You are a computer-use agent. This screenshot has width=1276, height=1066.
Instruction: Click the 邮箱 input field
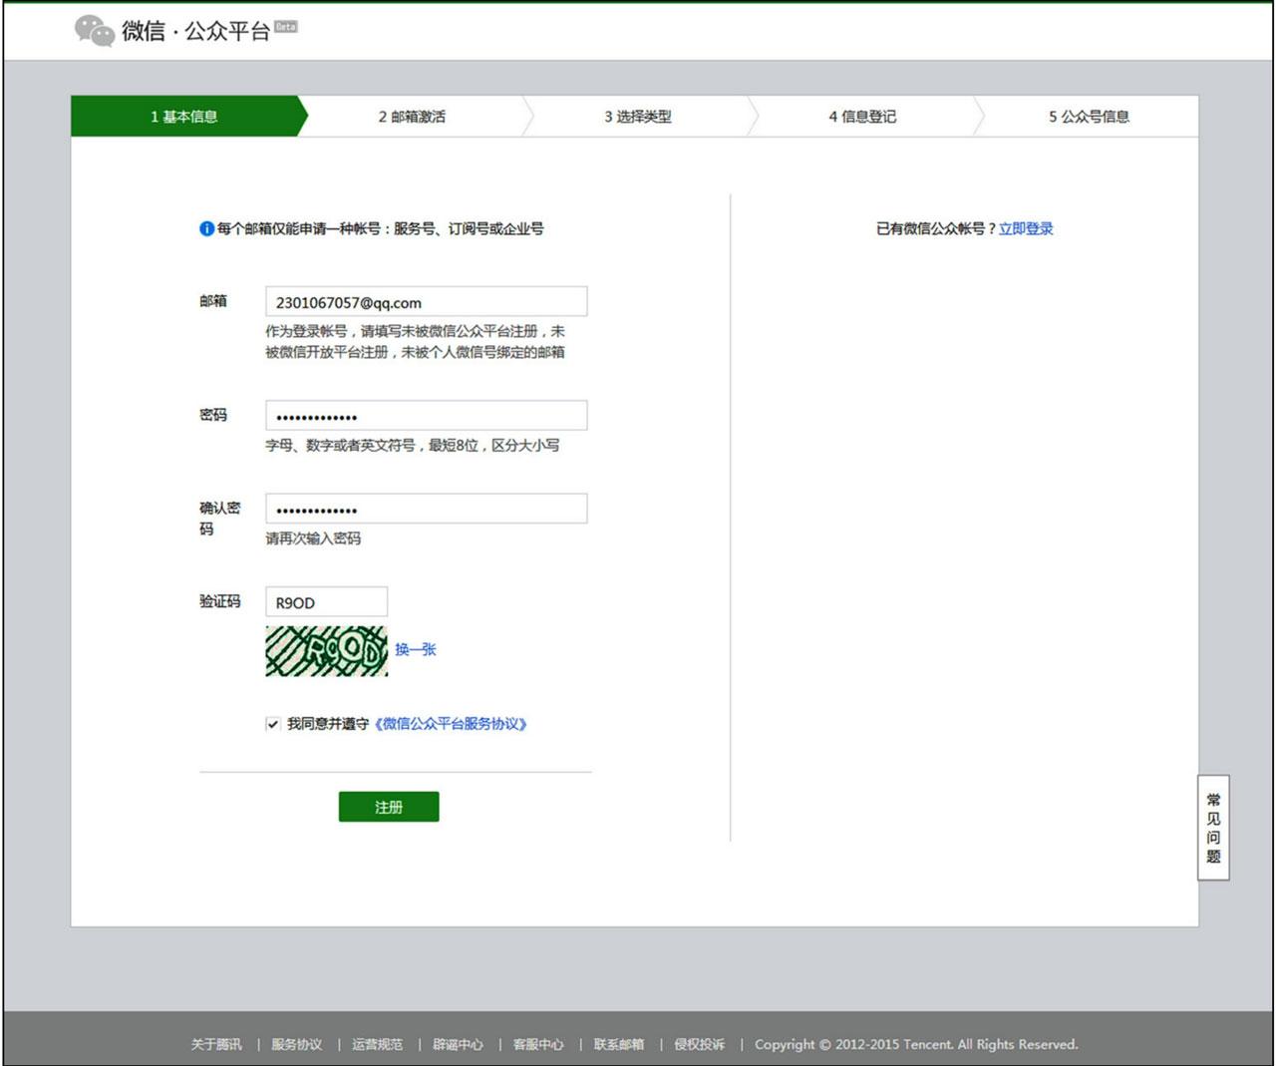click(426, 302)
